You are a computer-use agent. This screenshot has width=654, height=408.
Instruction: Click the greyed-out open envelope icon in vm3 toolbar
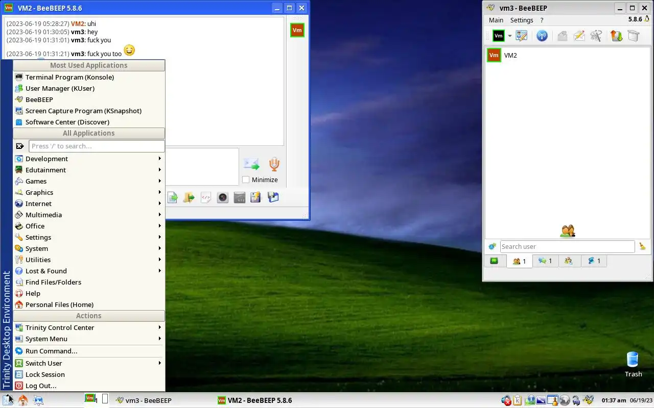pos(563,36)
